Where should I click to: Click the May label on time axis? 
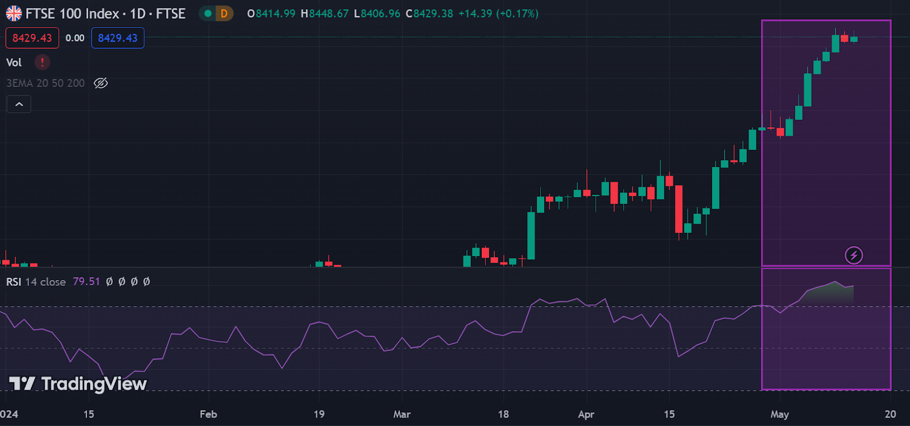click(779, 414)
